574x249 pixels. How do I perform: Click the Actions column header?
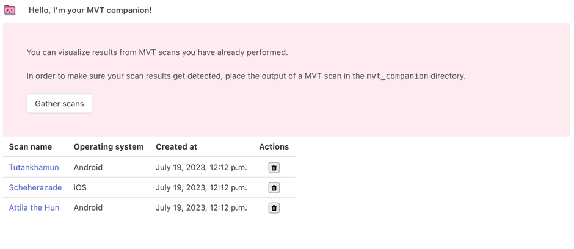click(x=274, y=146)
